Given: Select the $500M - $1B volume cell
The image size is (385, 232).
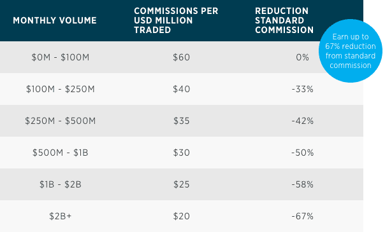Looking at the screenshot, I should (61, 153).
